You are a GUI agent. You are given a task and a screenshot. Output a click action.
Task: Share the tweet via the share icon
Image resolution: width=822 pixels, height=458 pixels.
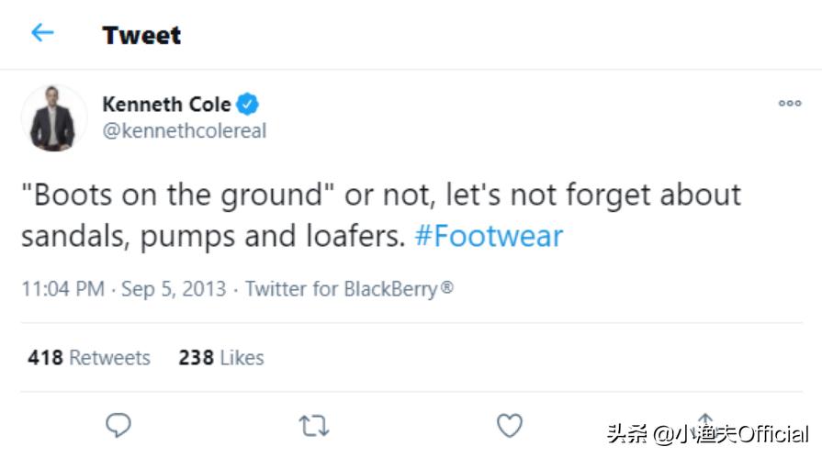[x=704, y=423]
